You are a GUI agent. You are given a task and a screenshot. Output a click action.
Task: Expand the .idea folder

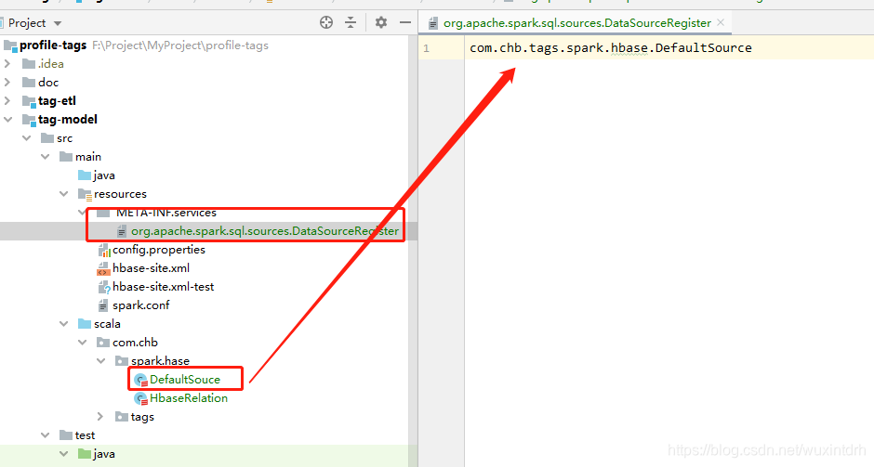[7, 64]
